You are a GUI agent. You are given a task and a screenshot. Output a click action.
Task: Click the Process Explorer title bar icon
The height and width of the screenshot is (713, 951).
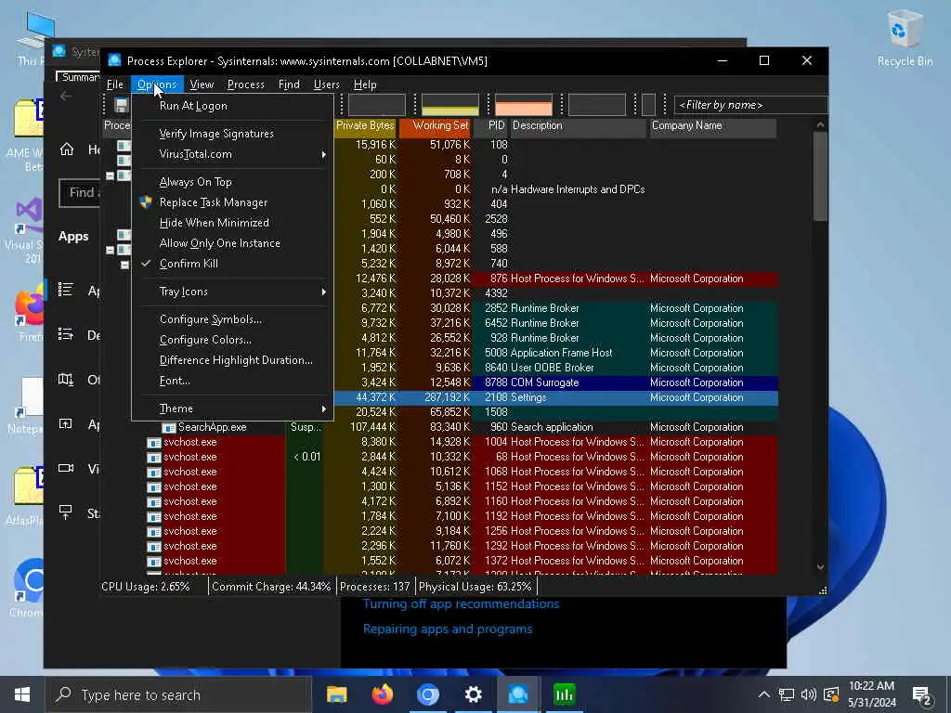coord(114,60)
